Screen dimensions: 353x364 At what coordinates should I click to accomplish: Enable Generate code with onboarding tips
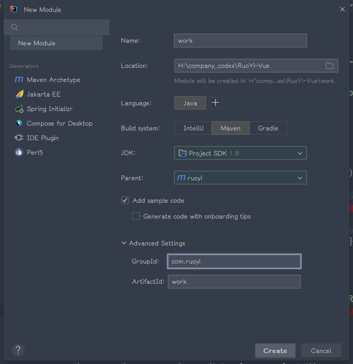pos(136,216)
